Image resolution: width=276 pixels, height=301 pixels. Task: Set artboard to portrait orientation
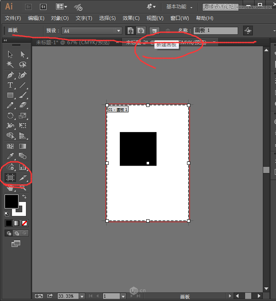[x=131, y=31]
